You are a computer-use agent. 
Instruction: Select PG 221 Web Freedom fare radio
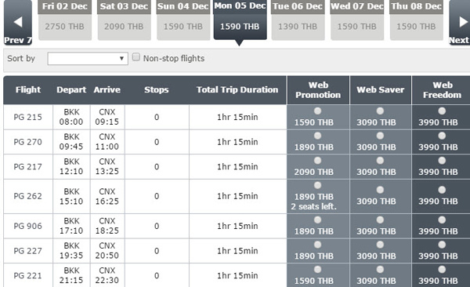(x=442, y=270)
